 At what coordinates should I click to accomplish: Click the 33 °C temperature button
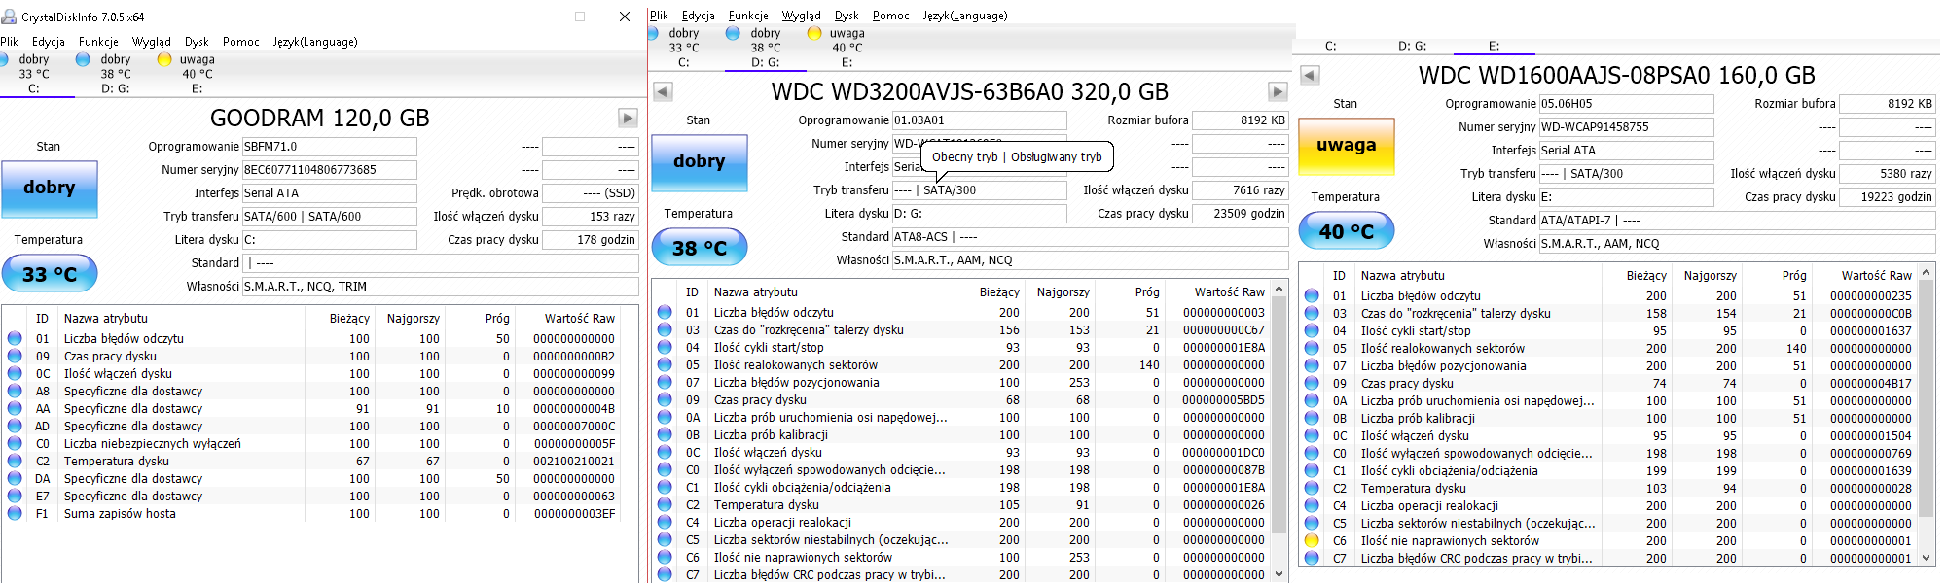pyautogui.click(x=50, y=274)
